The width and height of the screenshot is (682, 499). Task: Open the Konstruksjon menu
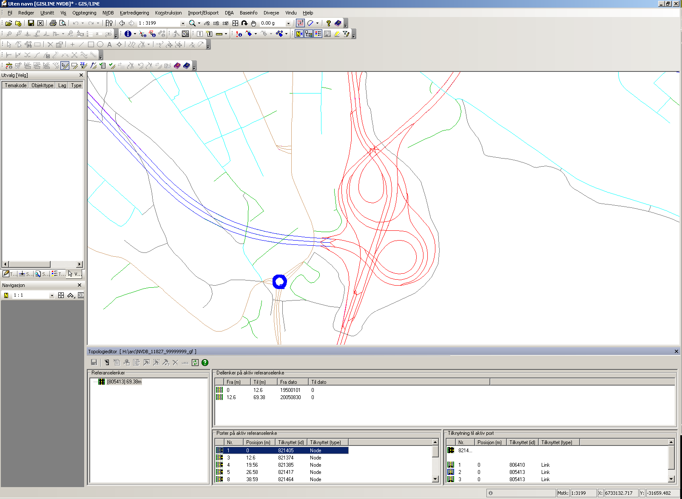[x=168, y=13]
